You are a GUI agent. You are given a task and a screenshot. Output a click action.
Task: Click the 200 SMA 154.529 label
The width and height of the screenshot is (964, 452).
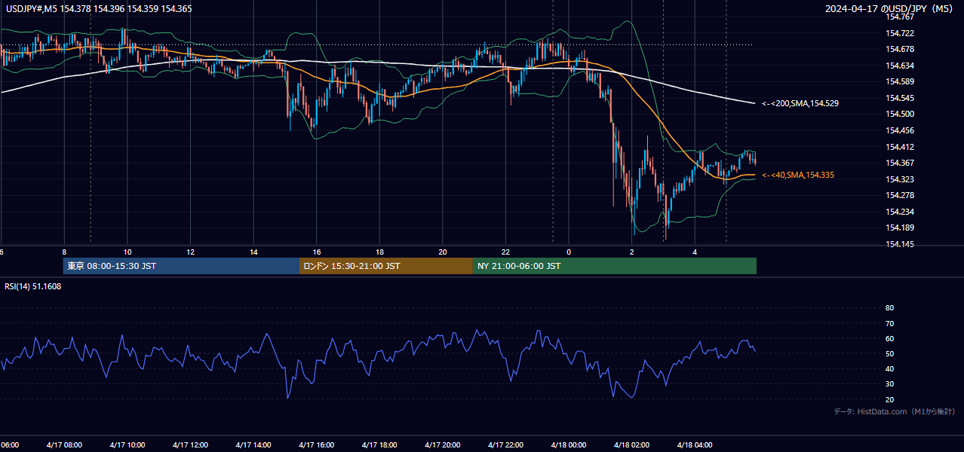(800, 103)
